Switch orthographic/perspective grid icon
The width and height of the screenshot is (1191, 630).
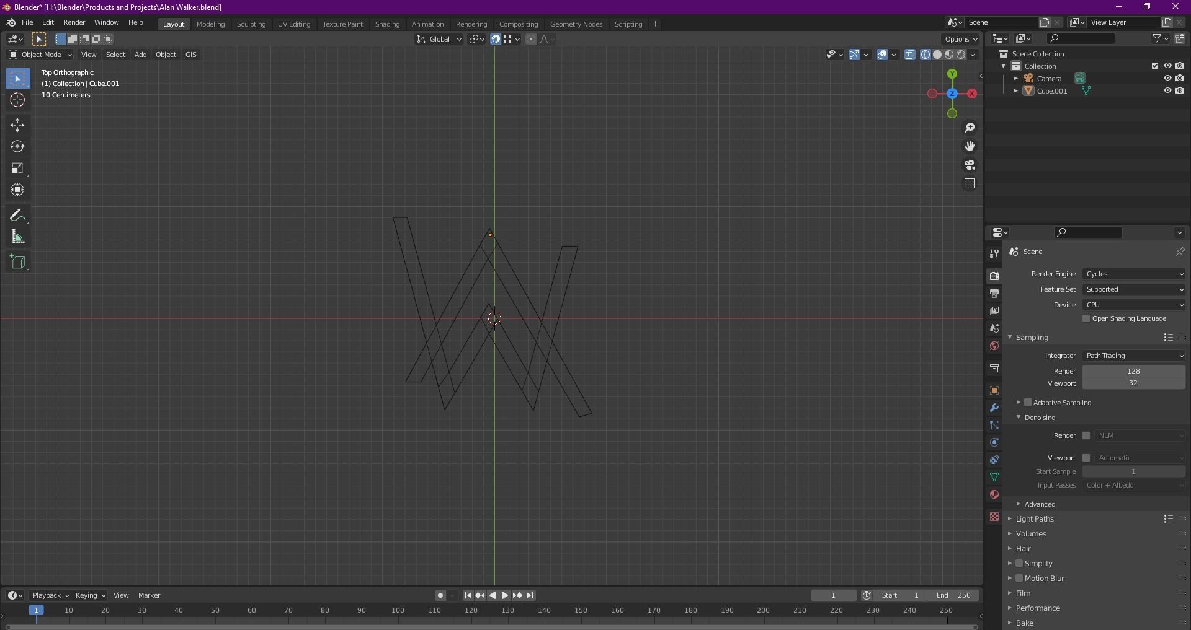tap(970, 183)
